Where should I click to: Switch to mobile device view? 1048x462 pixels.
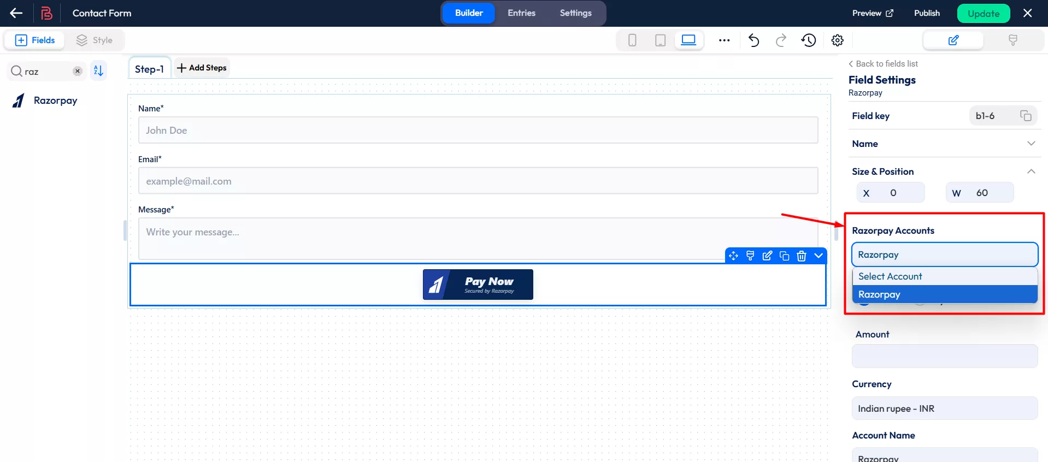632,40
